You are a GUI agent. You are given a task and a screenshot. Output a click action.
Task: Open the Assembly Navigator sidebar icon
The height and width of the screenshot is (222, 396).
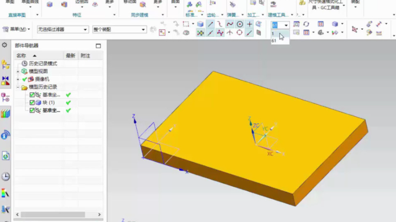[5, 64]
